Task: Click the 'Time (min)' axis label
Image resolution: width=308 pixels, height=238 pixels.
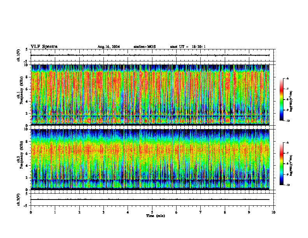Action: click(x=156, y=216)
